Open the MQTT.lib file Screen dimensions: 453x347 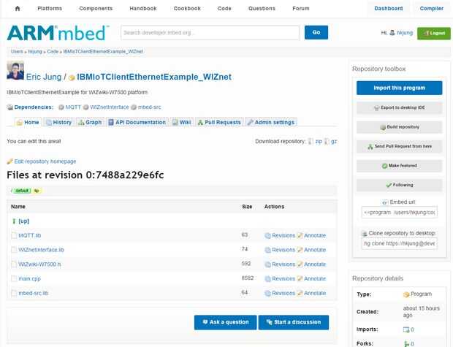30,235
